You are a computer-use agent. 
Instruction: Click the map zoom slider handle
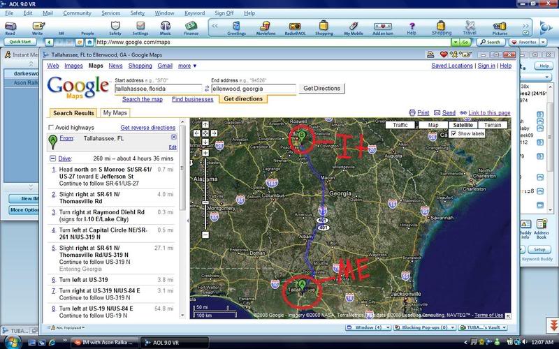pos(205,203)
